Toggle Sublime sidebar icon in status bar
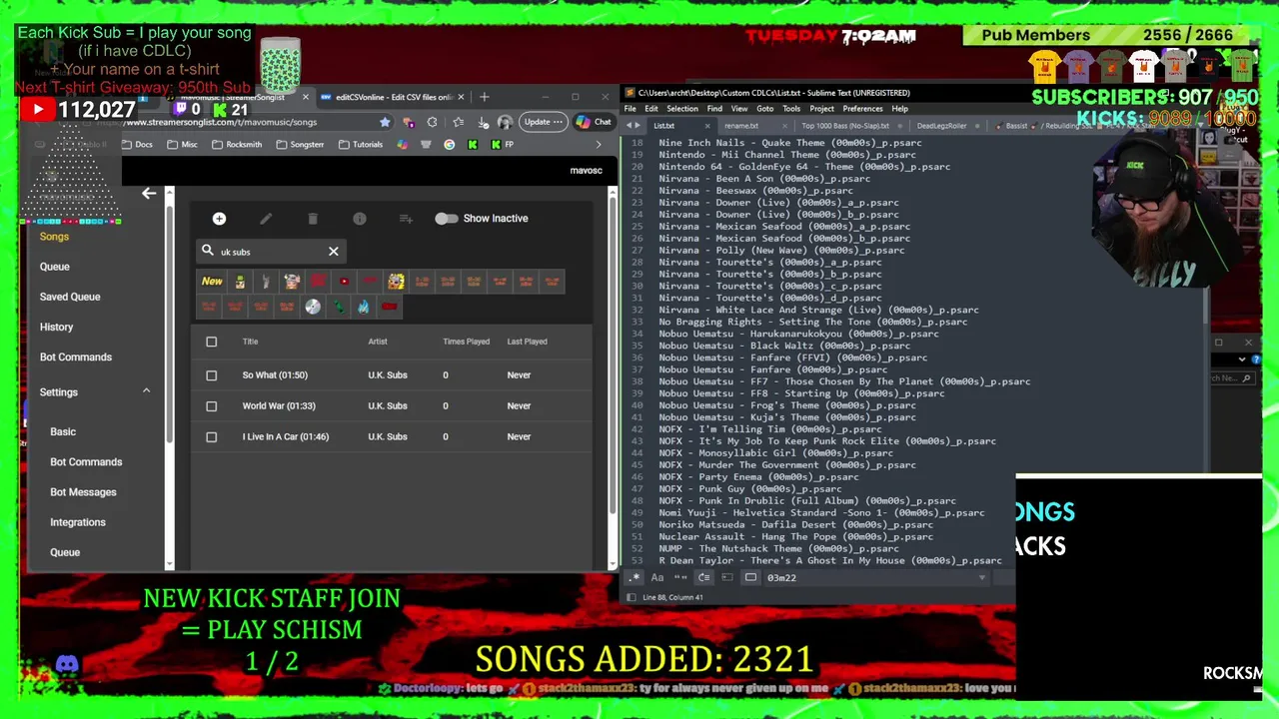 click(x=632, y=597)
